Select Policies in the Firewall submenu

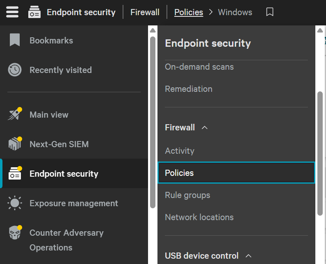(236, 173)
